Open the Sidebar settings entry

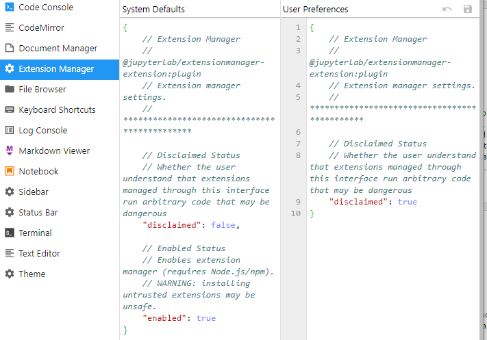coord(34,192)
